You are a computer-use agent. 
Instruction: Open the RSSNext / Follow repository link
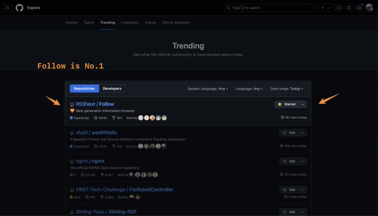pyautogui.click(x=94, y=104)
